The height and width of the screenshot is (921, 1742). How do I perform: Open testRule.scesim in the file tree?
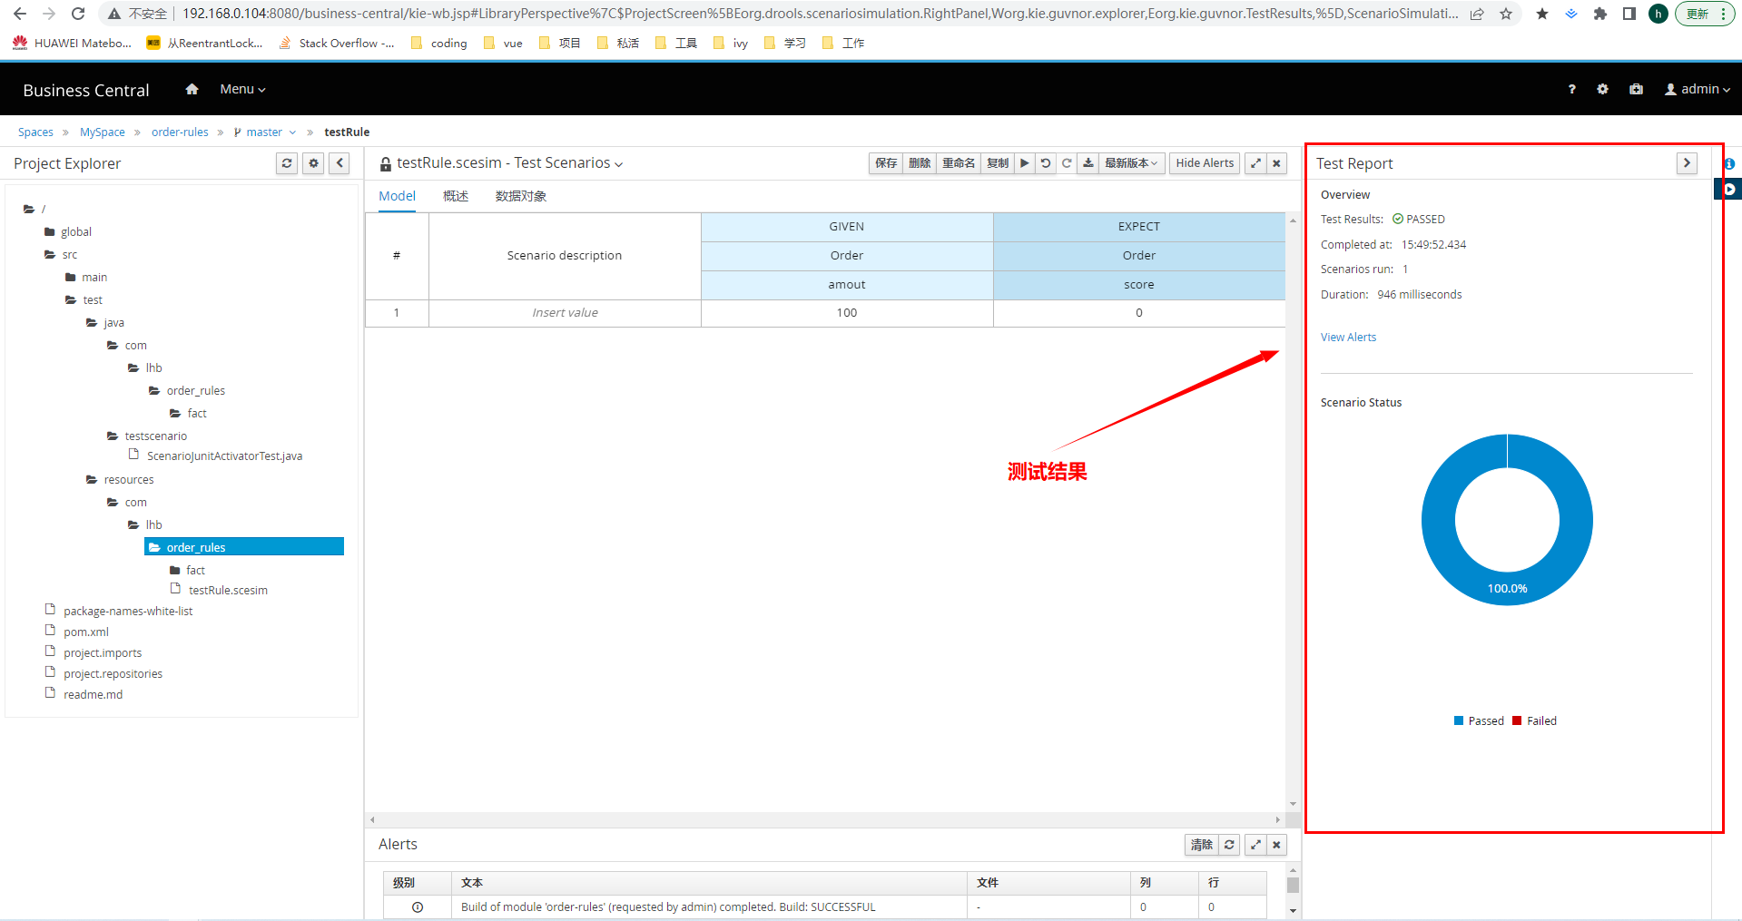(228, 591)
